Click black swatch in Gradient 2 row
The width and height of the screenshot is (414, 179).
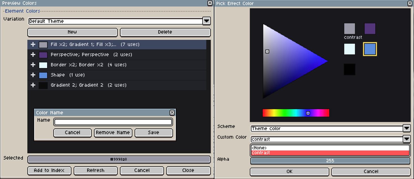point(43,85)
